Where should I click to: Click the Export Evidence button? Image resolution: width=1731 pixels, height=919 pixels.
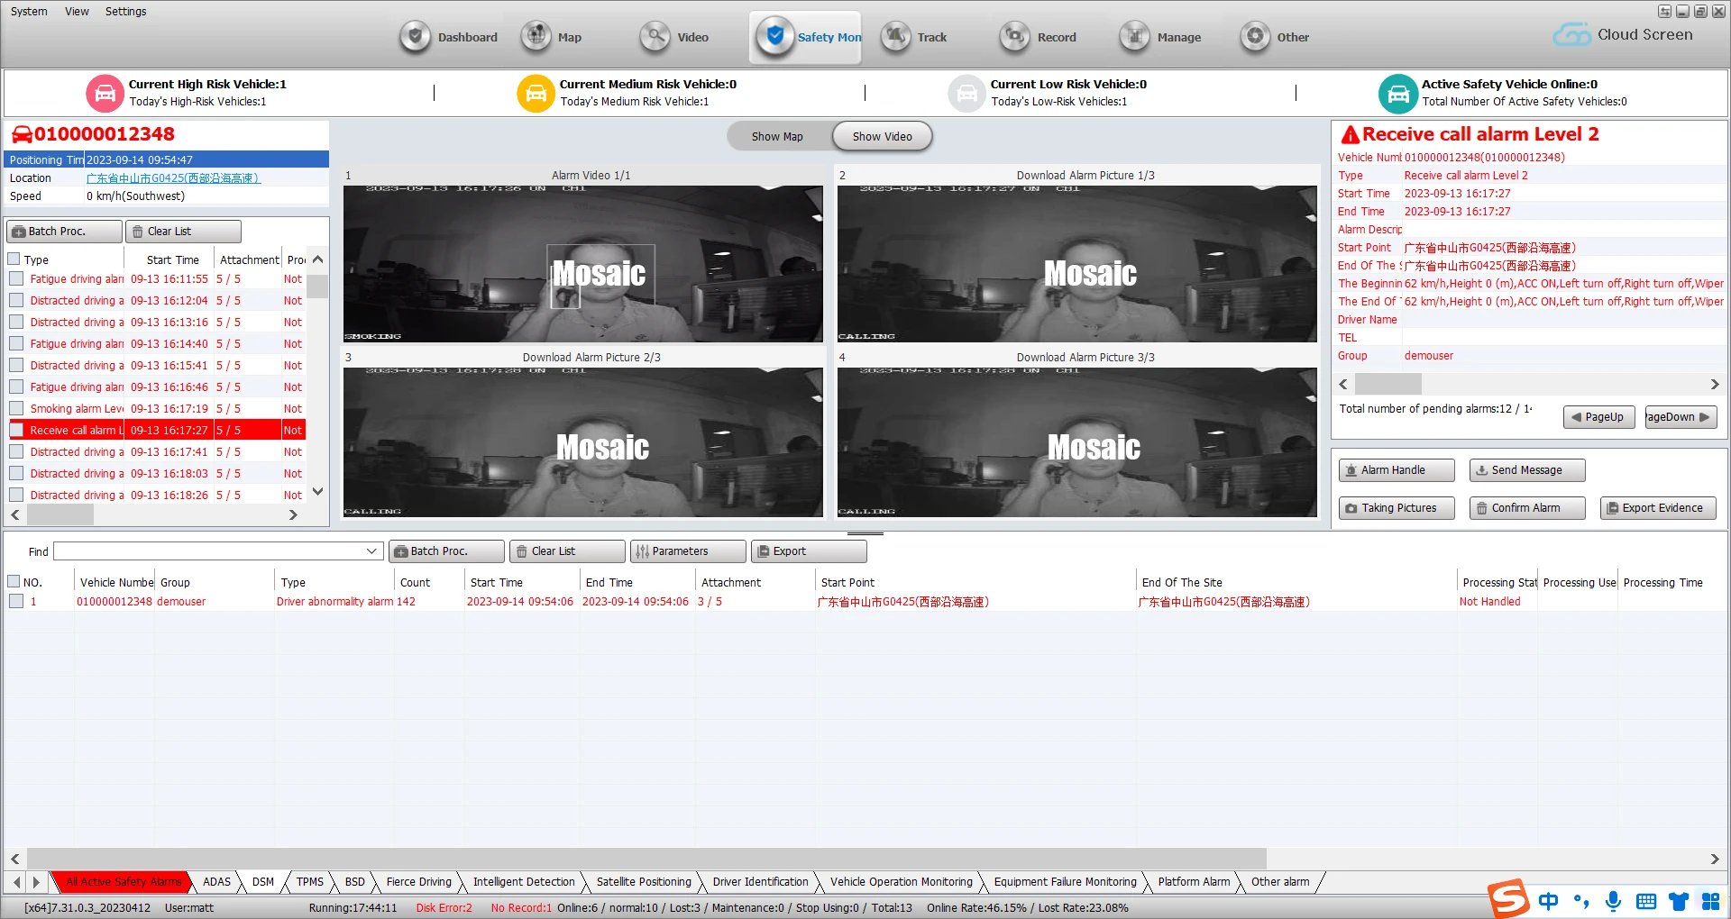click(1658, 508)
